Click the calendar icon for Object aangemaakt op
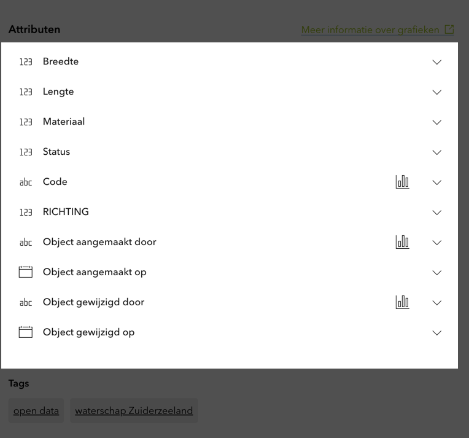Screen dimensions: 469x438 25,272
